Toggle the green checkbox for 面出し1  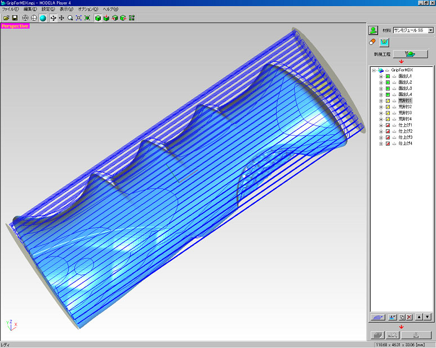[x=388, y=76]
